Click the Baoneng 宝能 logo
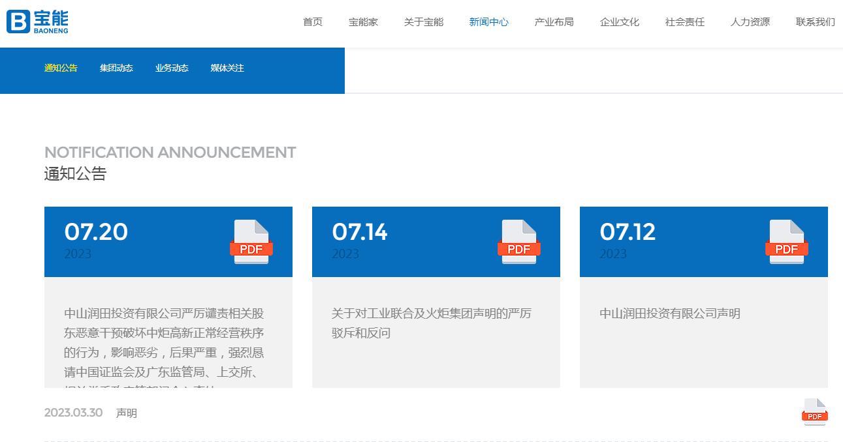843x442 pixels. pos(36,22)
